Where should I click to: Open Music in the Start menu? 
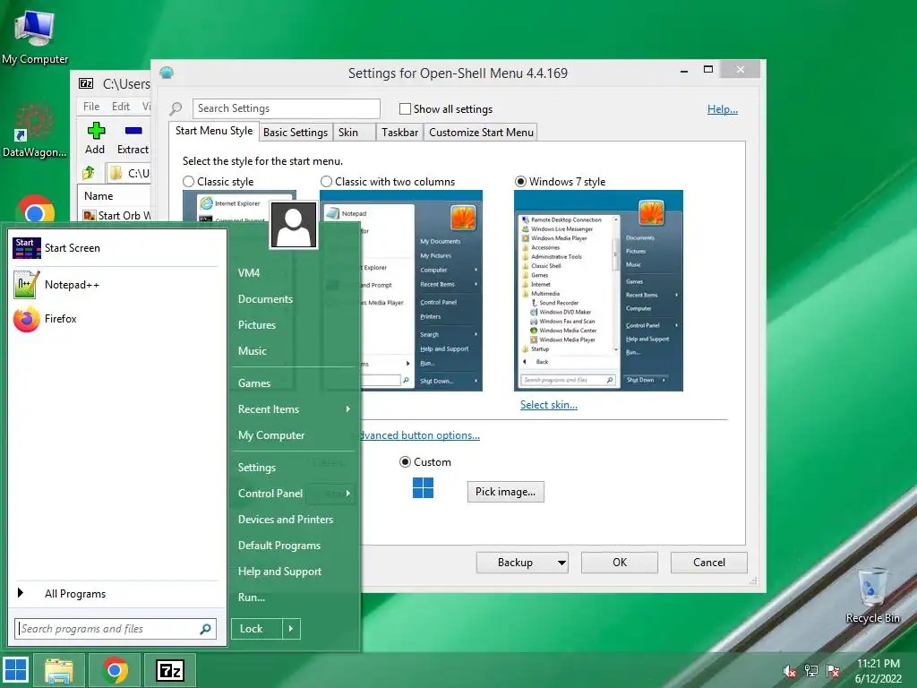pyautogui.click(x=294, y=351)
